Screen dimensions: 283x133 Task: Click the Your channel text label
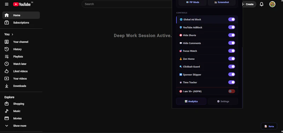coord(21,42)
